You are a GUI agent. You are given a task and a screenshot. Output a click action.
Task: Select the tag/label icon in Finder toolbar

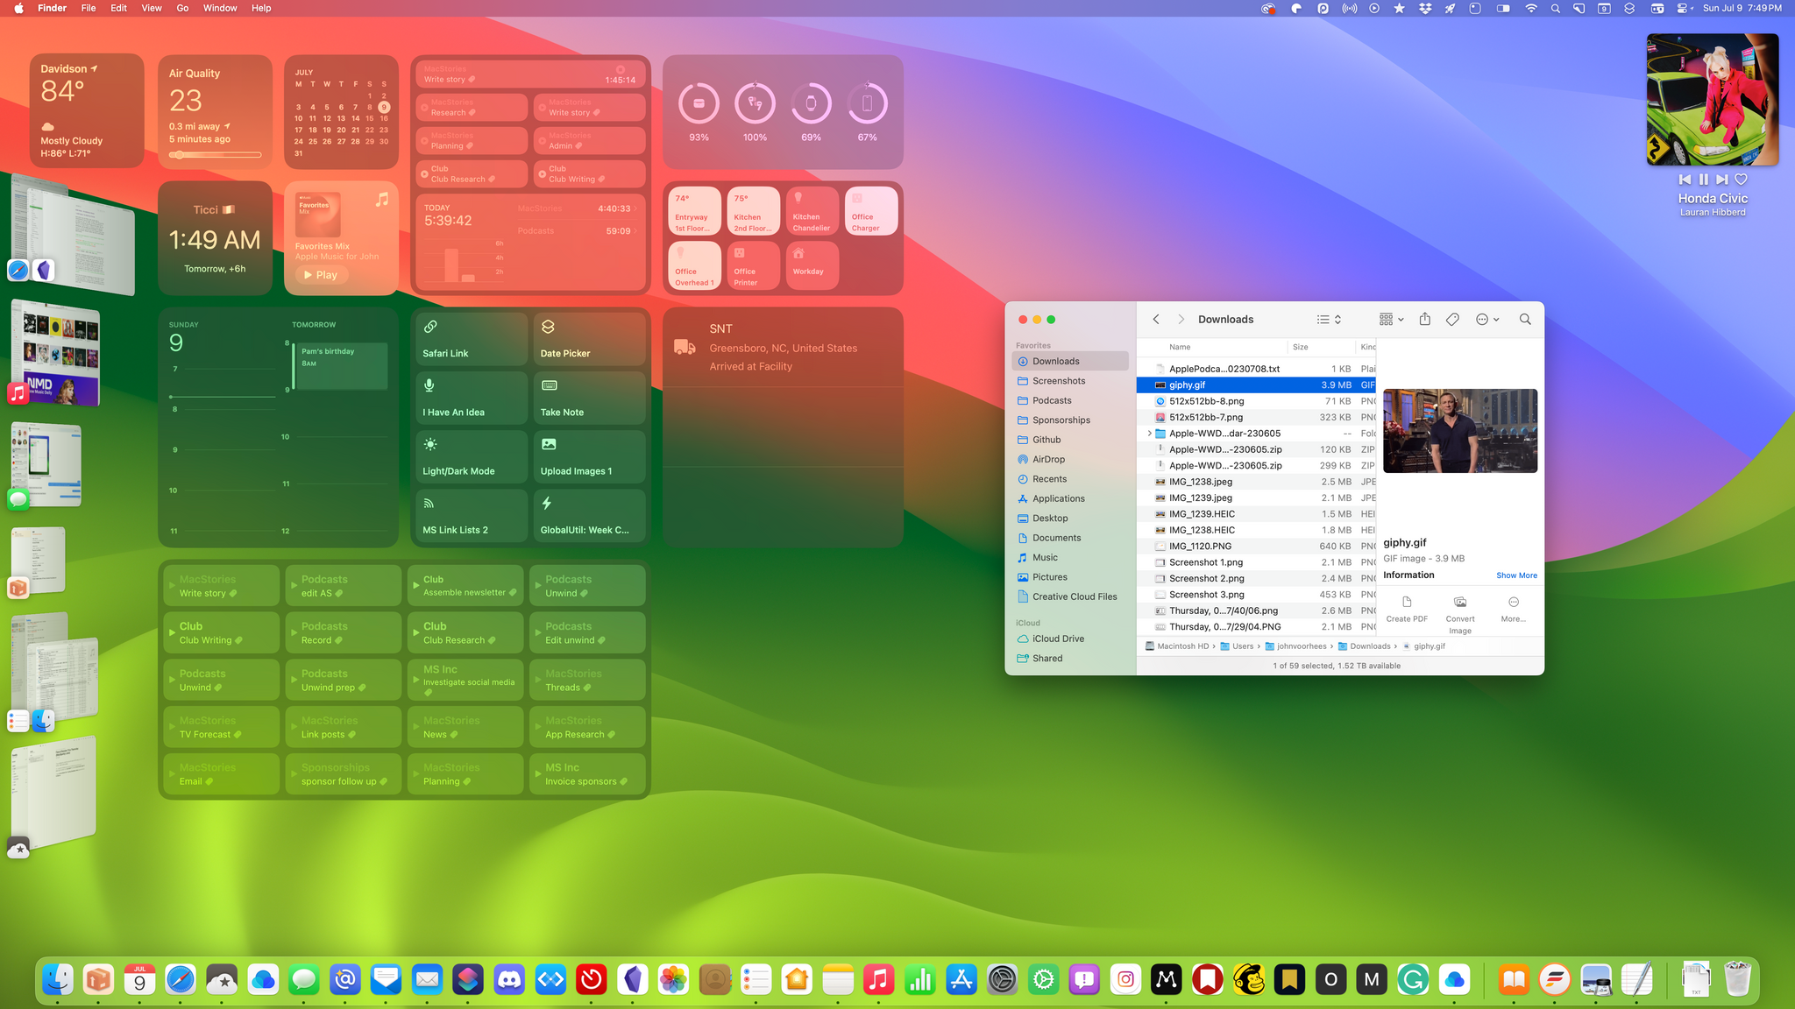click(x=1452, y=319)
